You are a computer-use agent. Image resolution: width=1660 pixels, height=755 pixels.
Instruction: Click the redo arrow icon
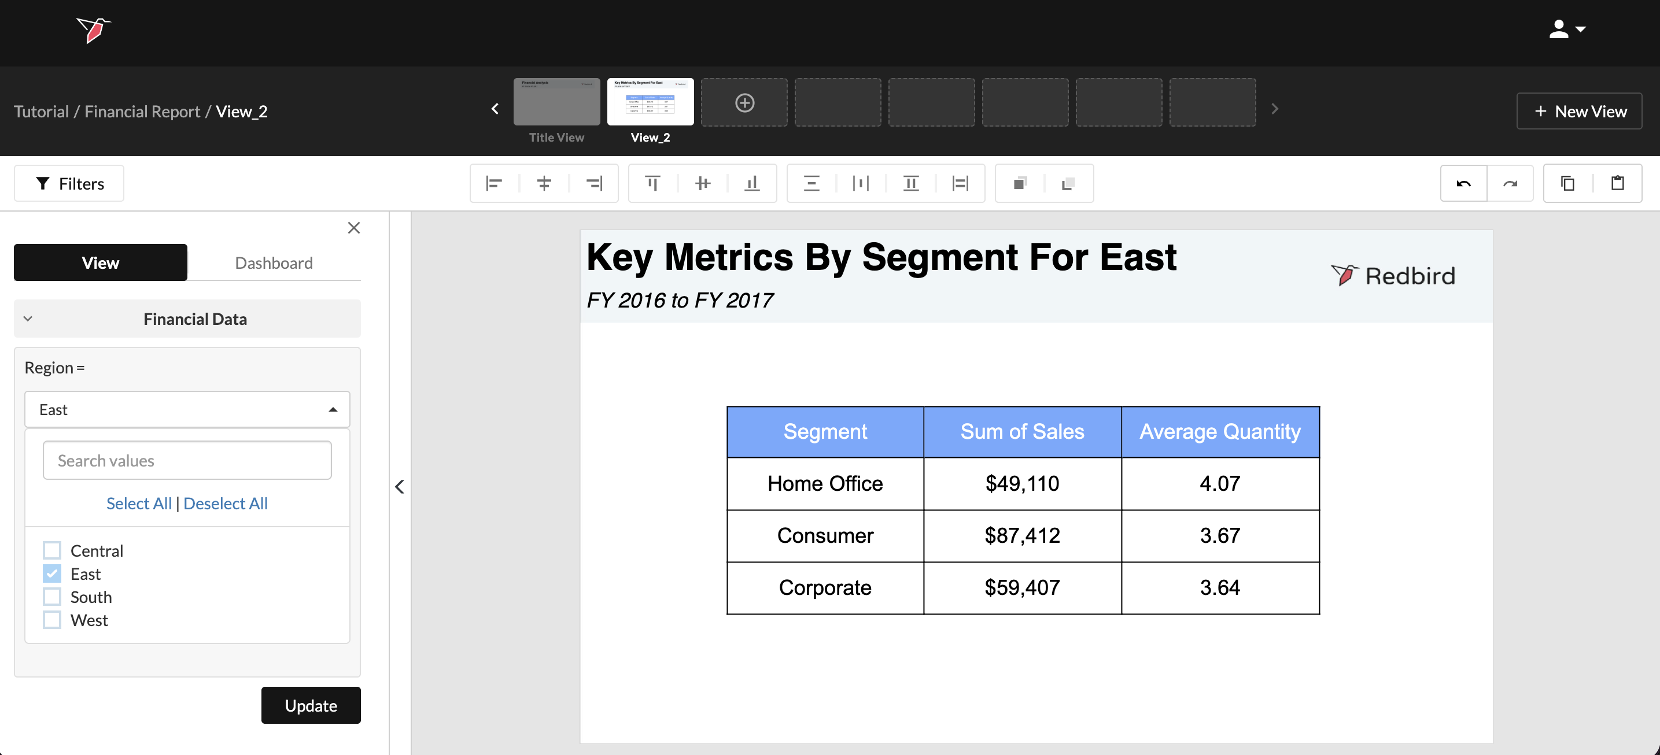1510,184
